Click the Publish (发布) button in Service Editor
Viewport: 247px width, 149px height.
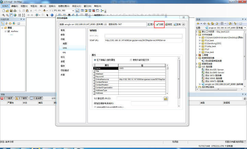[177, 24]
